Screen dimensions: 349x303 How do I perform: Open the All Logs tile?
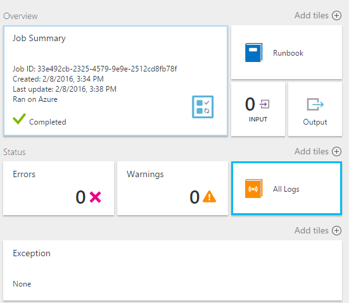286,189
